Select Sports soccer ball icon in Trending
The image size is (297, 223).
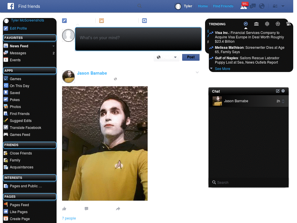[x=278, y=24]
